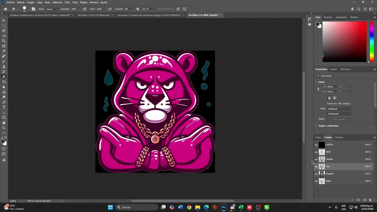
Task: Open the Imagen menu
Action: [31, 2]
